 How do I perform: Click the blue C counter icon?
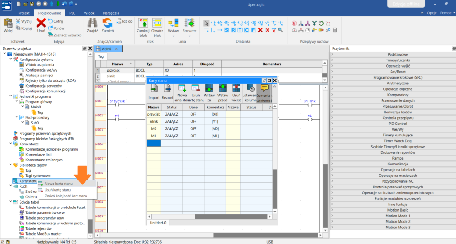tap(247, 30)
